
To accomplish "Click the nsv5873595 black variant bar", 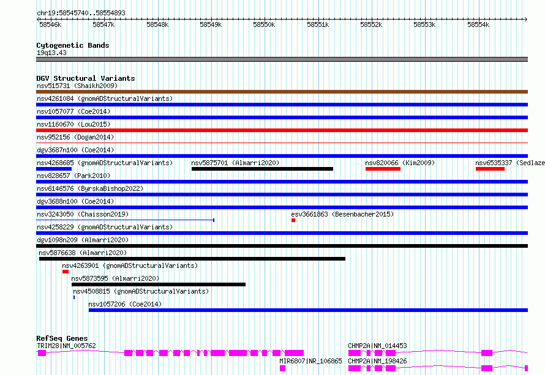I will pos(159,284).
